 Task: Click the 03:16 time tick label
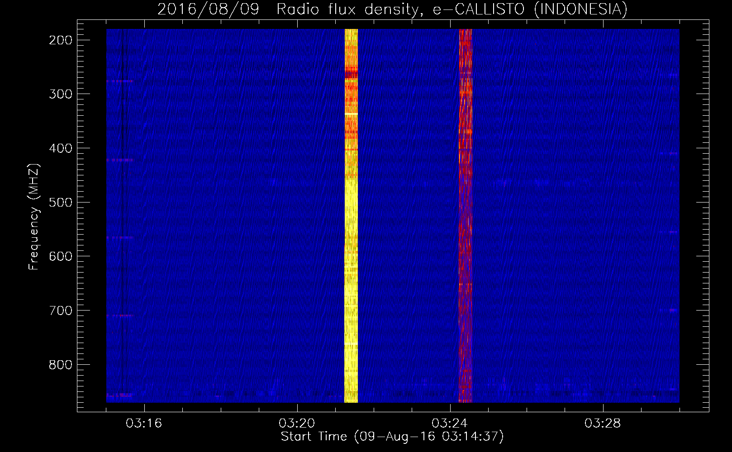(144, 424)
